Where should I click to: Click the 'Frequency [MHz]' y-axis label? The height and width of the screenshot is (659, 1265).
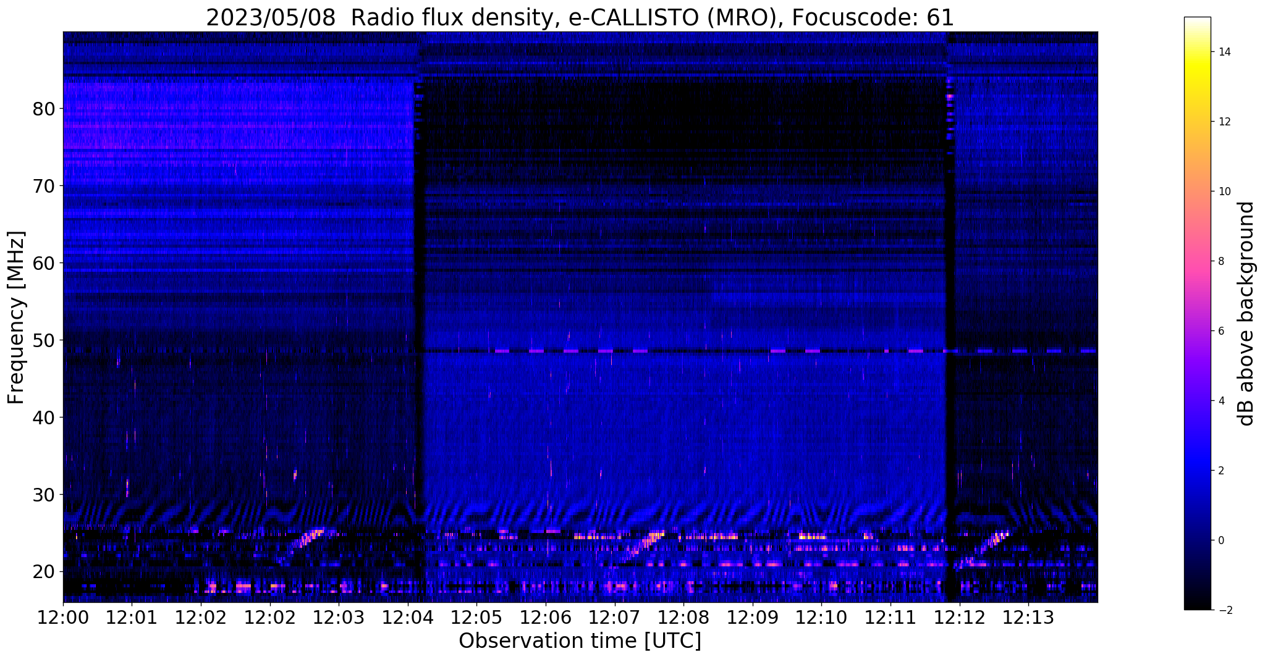coord(17,317)
